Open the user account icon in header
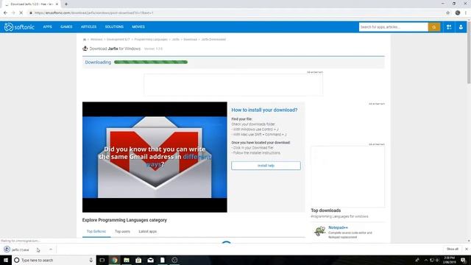The height and width of the screenshot is (265, 471). click(x=461, y=27)
